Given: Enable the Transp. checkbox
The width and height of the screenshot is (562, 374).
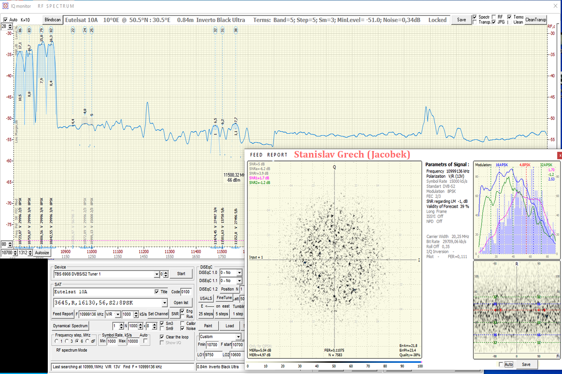Looking at the screenshot, I should (475, 22).
